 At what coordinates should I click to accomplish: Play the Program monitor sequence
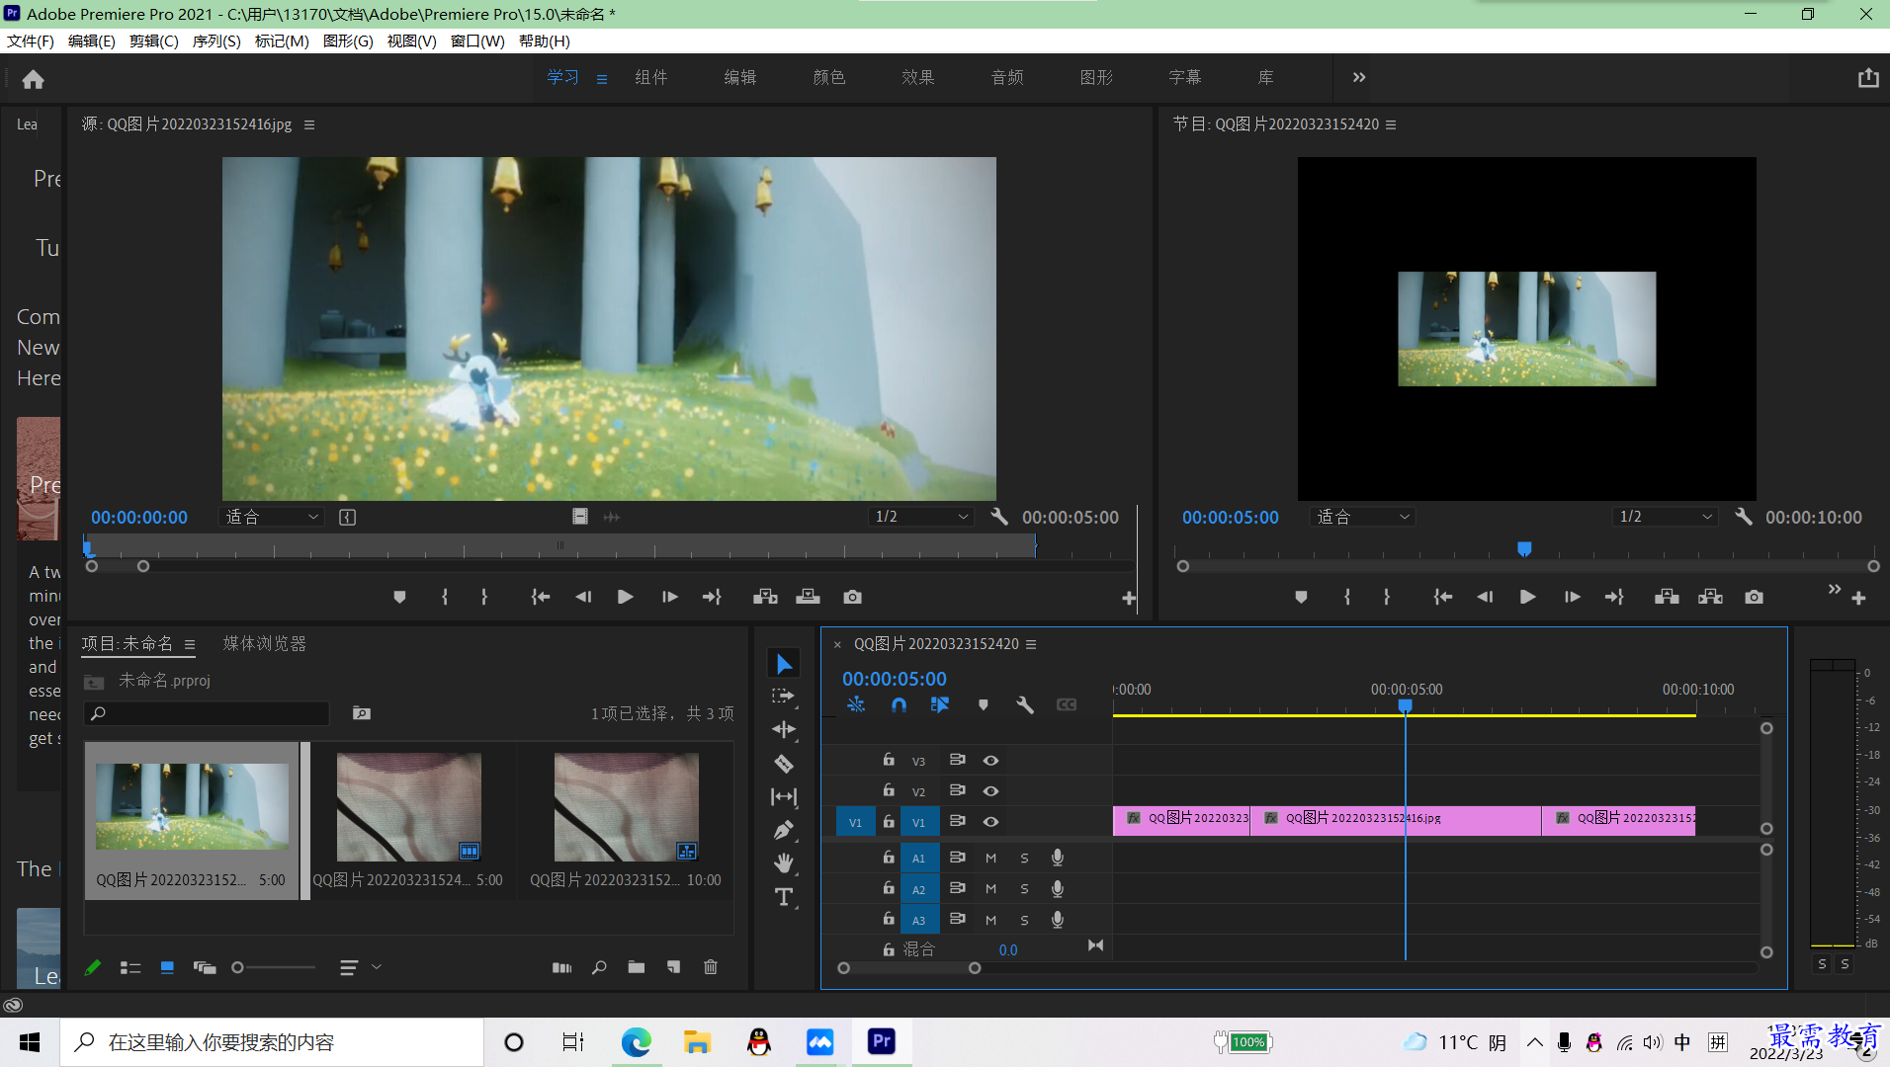point(1527,597)
